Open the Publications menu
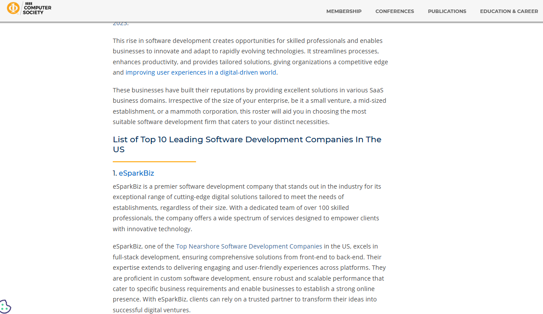 click(447, 11)
